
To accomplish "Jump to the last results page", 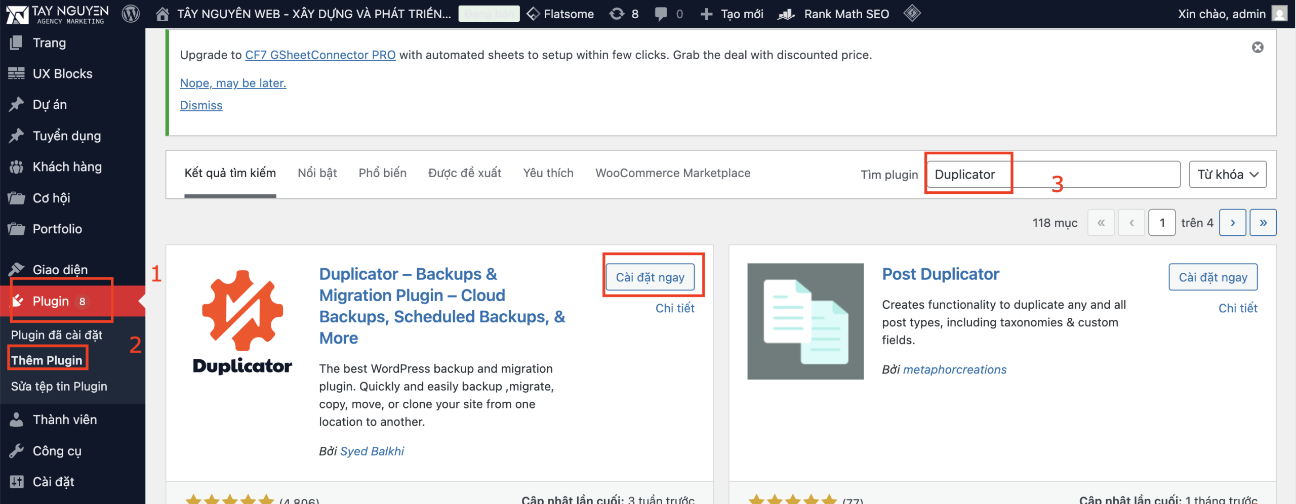I will point(1263,223).
